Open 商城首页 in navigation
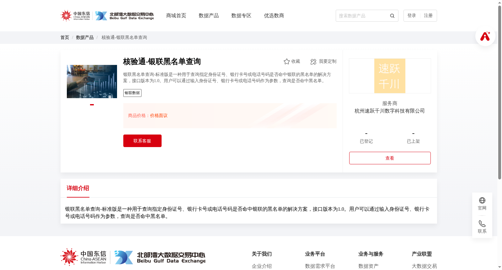Viewport: 502px width, 270px height. tap(176, 16)
